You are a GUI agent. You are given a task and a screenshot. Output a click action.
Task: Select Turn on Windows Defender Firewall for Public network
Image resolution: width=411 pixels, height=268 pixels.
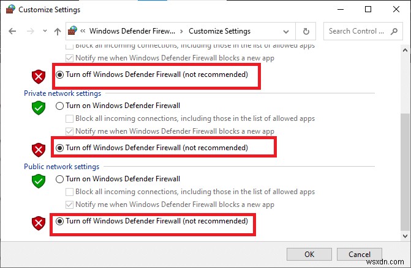tap(60, 179)
